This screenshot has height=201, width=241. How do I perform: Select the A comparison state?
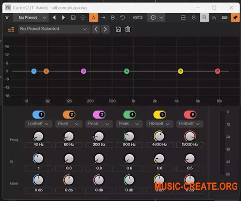click(x=93, y=18)
